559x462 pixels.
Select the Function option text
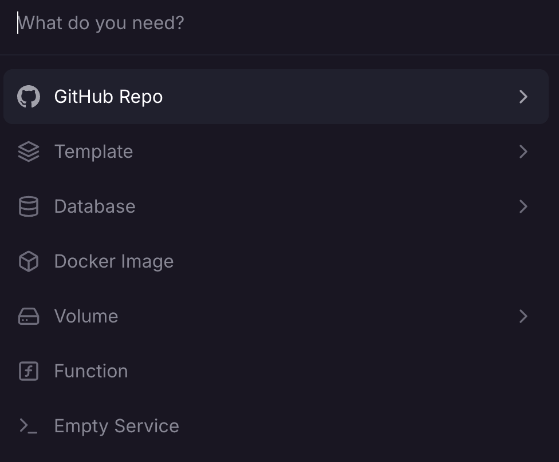[x=90, y=371]
